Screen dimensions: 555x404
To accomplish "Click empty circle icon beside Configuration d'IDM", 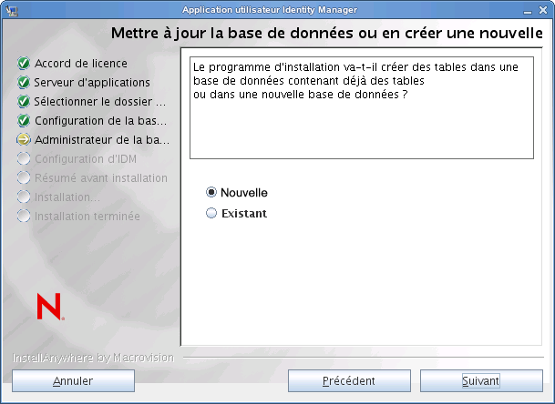I will click(x=24, y=158).
